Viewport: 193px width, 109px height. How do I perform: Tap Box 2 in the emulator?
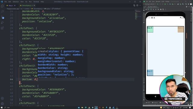pos(181,29)
